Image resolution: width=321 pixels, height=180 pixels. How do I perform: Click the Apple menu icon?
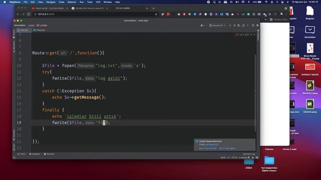point(5,2)
